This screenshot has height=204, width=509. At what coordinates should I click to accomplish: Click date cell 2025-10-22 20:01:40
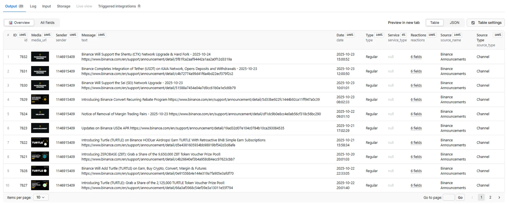345,185
